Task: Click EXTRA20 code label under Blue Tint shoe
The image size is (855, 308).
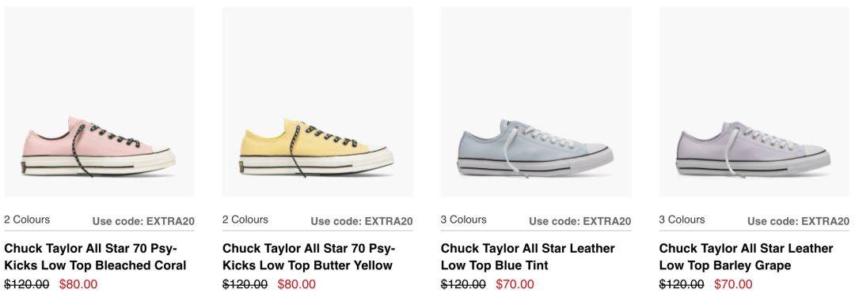Action: tap(580, 221)
